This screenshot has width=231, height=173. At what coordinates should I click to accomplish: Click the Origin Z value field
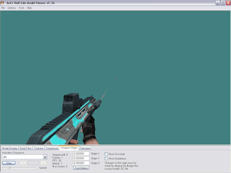click(x=81, y=163)
